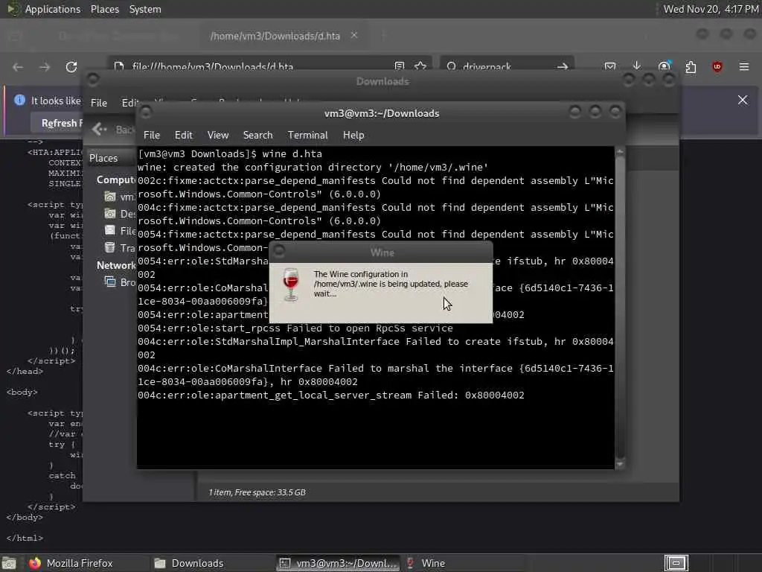This screenshot has width=762, height=572.
Task: Open System menu in top panel
Action: click(x=145, y=9)
